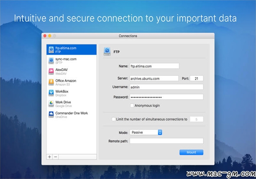Toggle limit simultaneous connections checkbox
256x179 pixels.
click(x=114, y=119)
